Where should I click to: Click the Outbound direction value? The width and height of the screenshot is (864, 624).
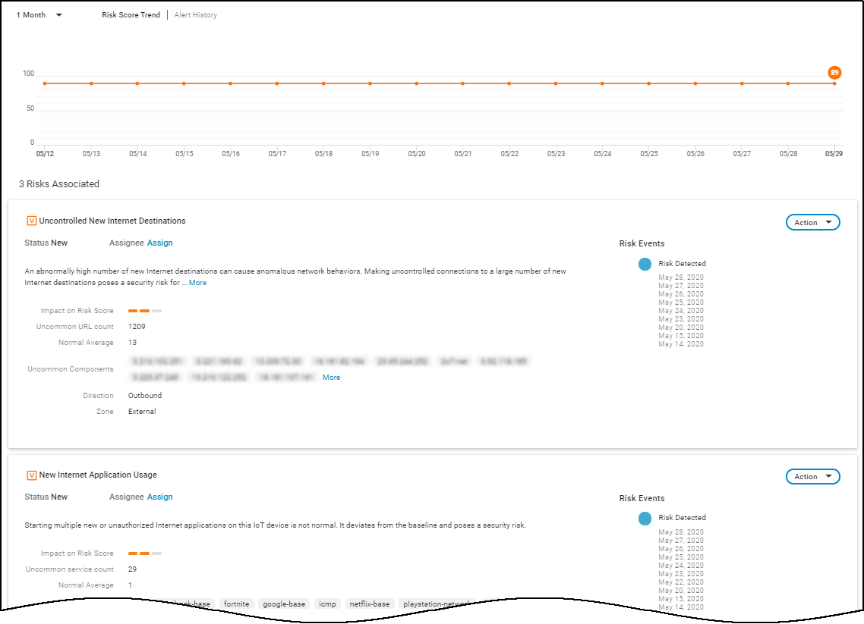(x=145, y=396)
